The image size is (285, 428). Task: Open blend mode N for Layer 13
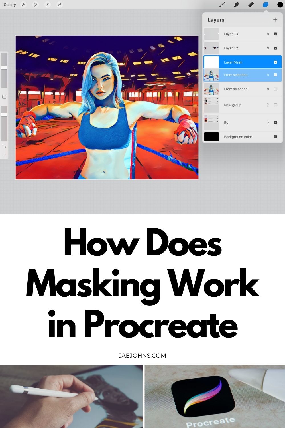268,34
